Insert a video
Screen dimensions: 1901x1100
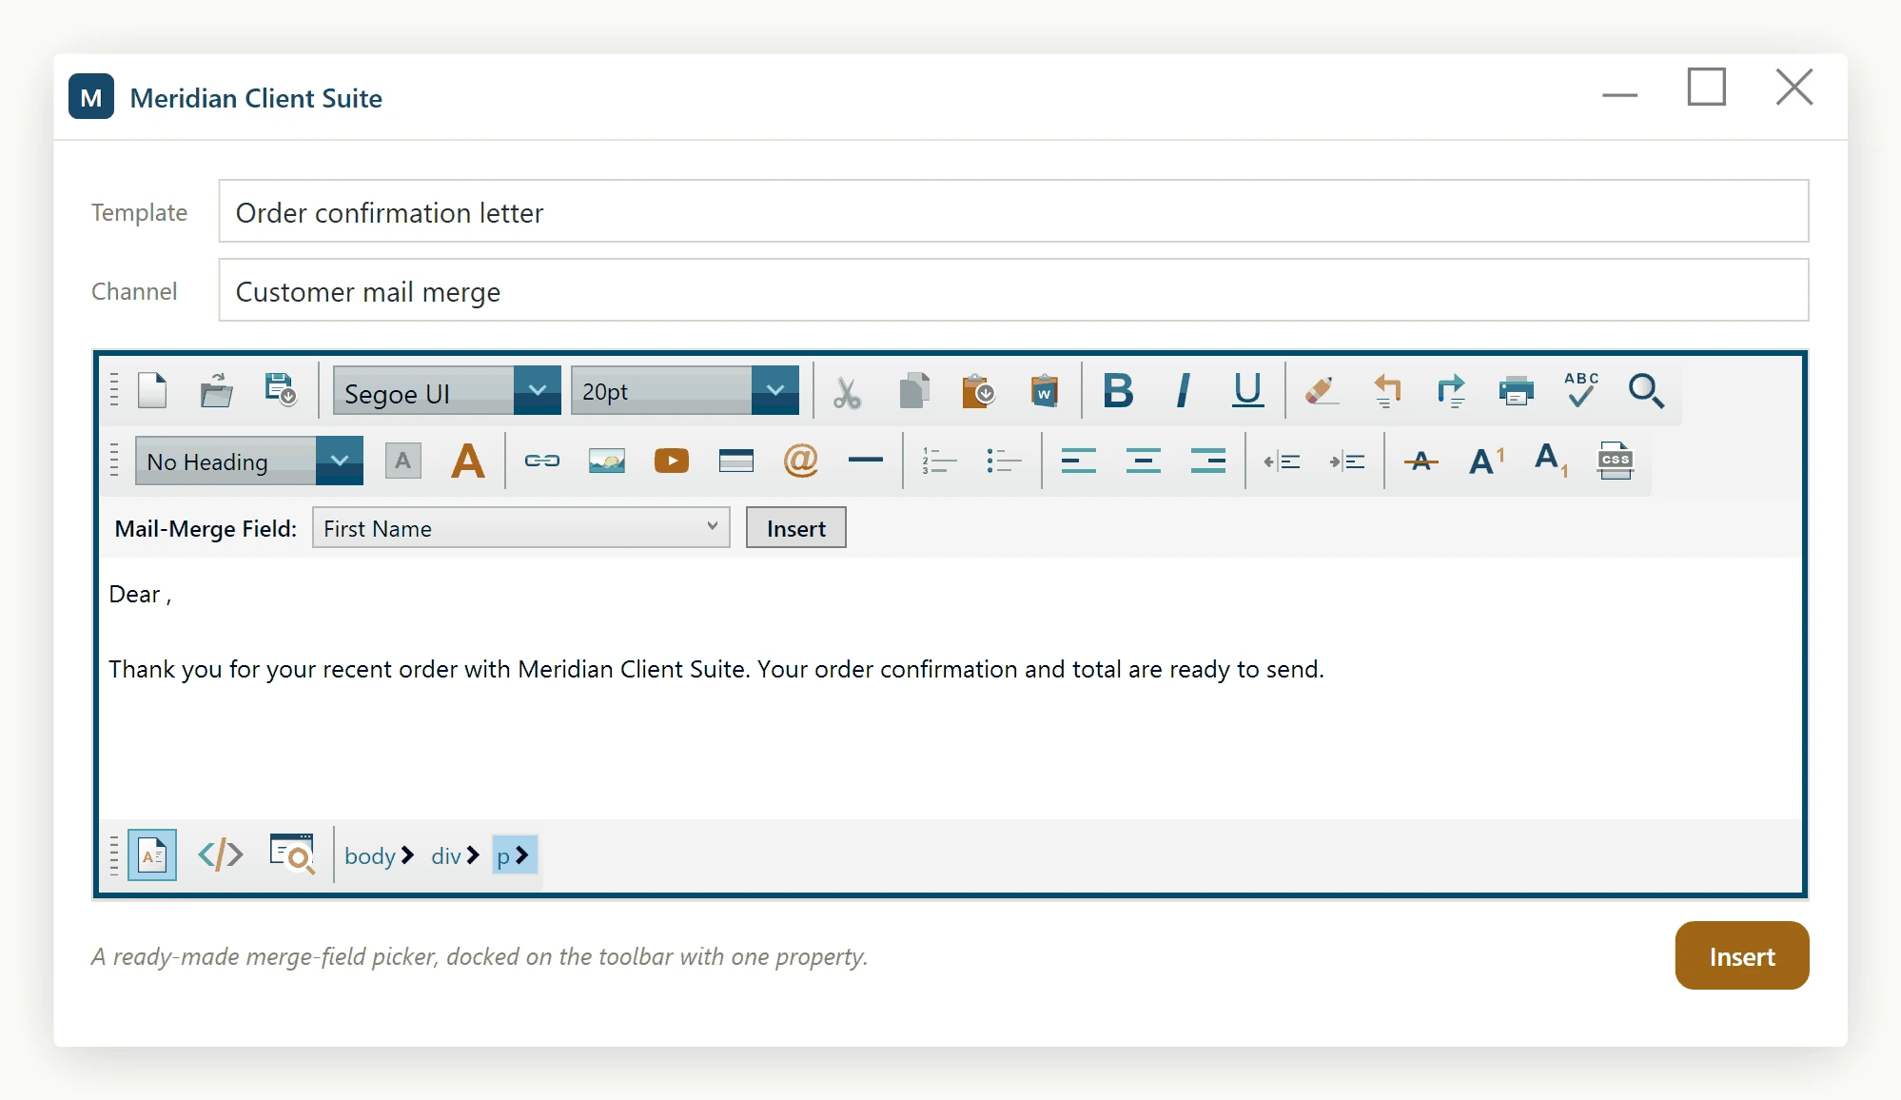(x=672, y=462)
